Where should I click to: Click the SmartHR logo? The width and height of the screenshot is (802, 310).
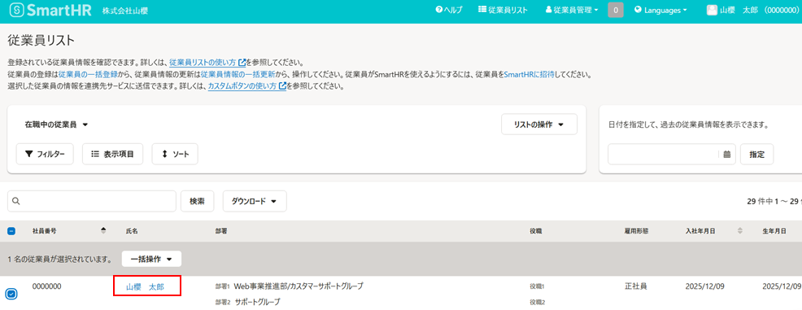click(x=50, y=11)
